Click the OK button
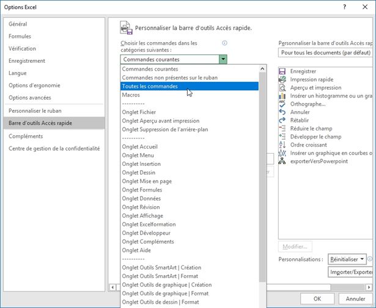The width and height of the screenshot is (376, 308). click(317, 299)
